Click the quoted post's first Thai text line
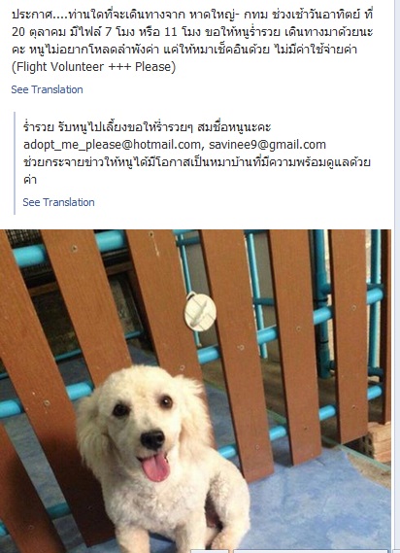Image resolution: width=400 pixels, height=553 pixels. pos(147,127)
